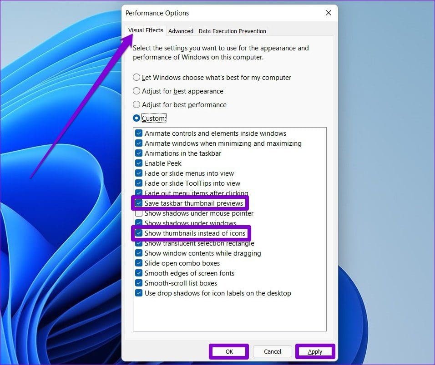Toggle Show shadows under windows checkbox
The width and height of the screenshot is (435, 365).
(x=139, y=222)
